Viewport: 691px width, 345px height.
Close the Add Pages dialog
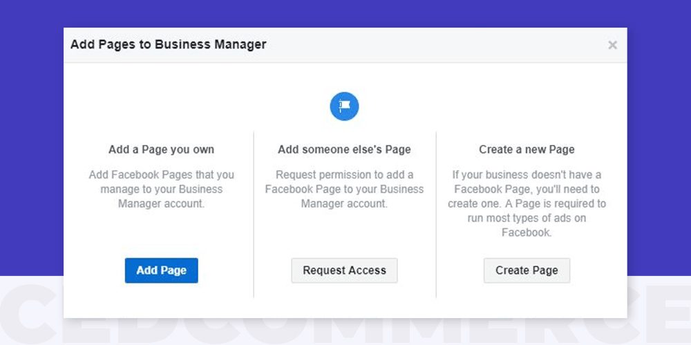(612, 45)
